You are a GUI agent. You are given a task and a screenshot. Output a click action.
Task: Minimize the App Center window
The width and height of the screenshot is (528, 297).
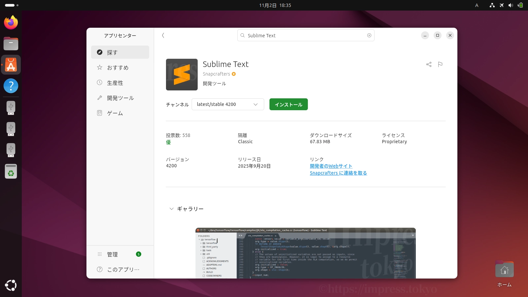click(425, 35)
